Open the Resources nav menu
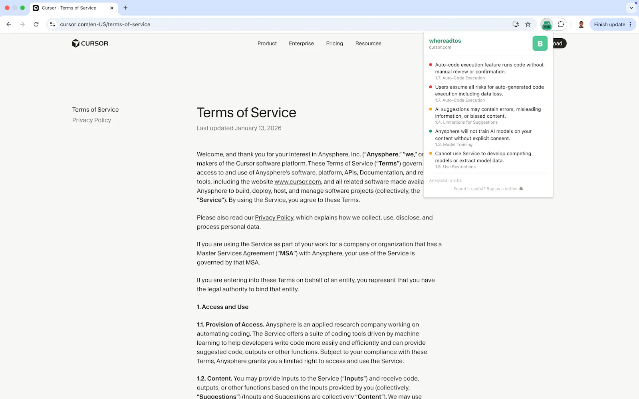Image resolution: width=639 pixels, height=399 pixels. (368, 43)
